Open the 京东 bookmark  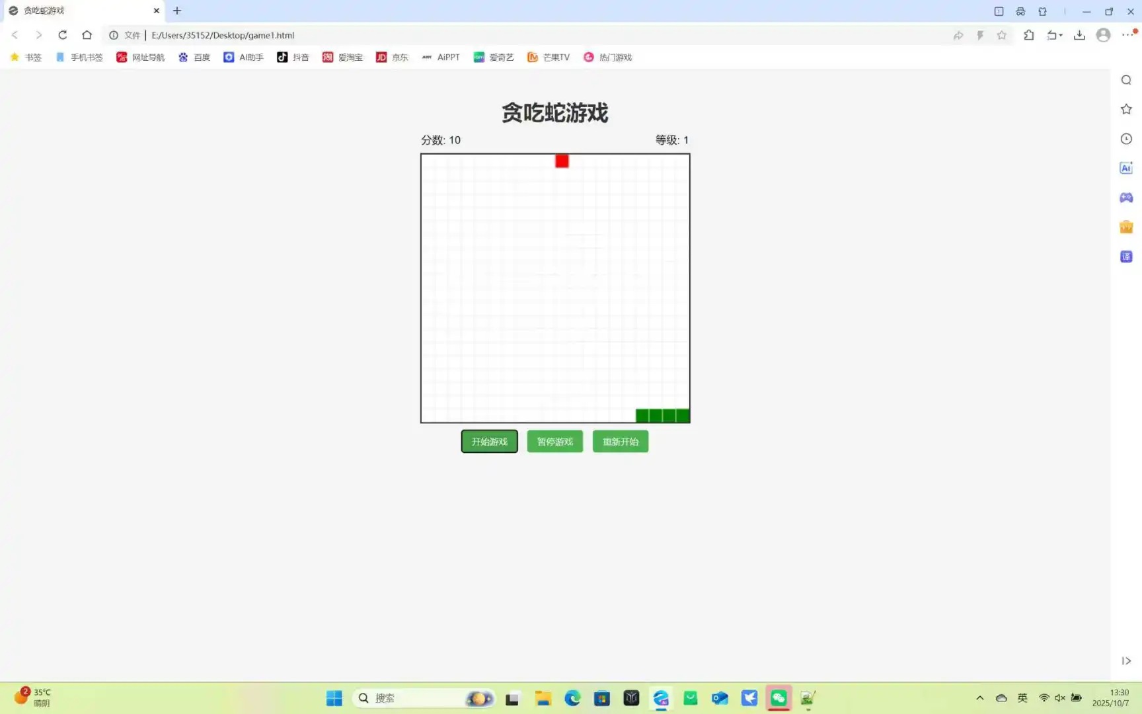392,57
